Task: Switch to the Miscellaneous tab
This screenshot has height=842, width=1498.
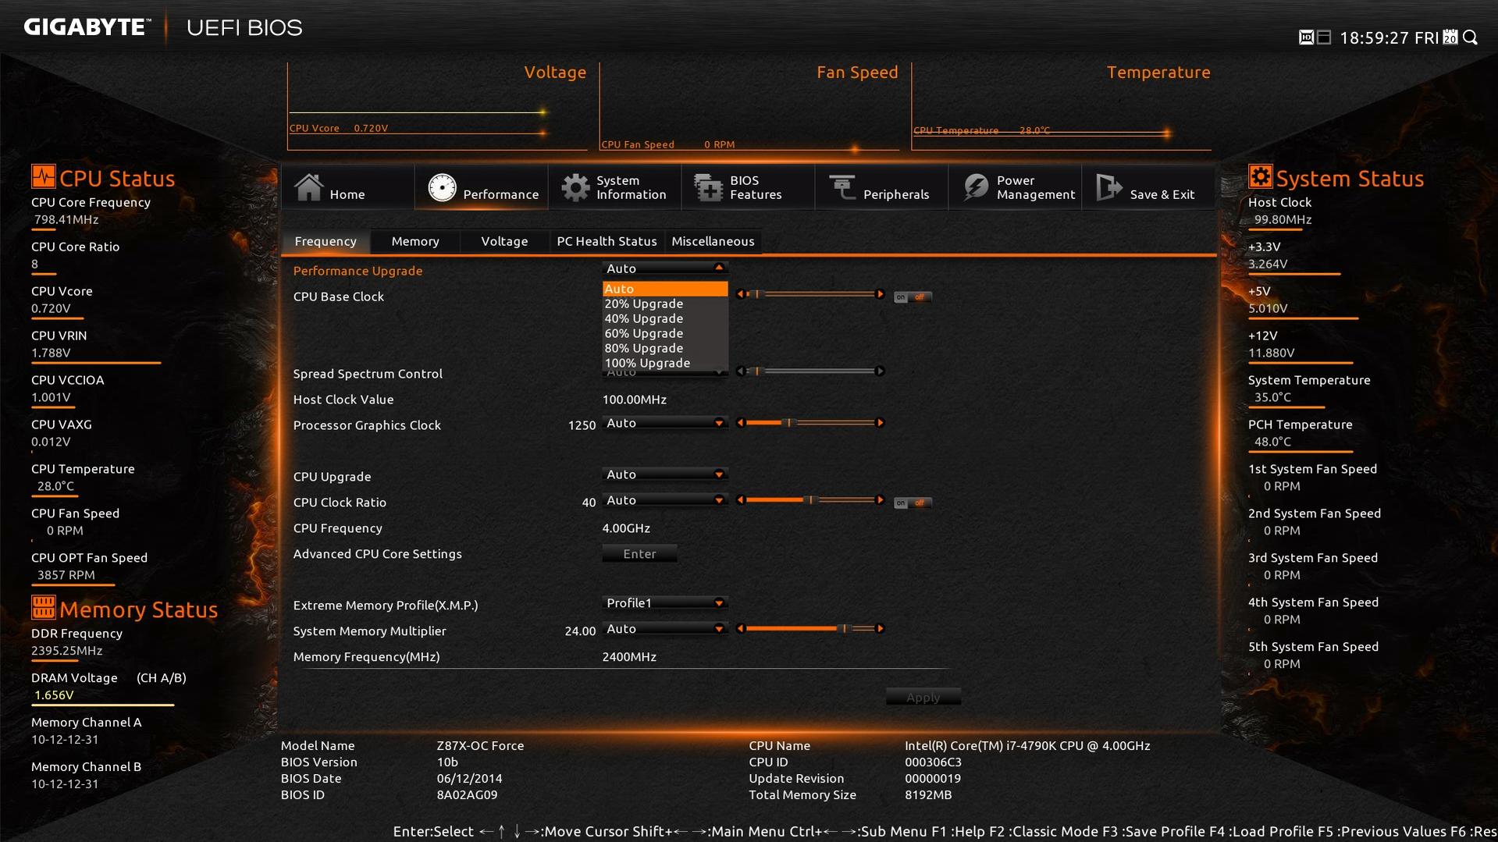Action: click(x=713, y=241)
